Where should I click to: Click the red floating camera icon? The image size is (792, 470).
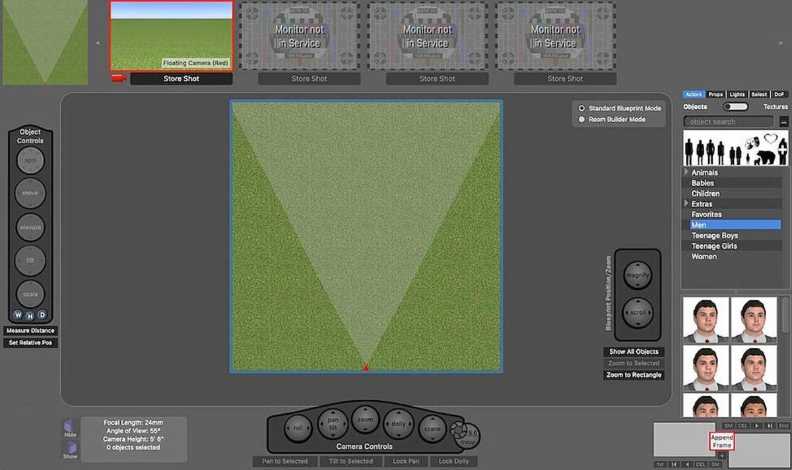click(x=119, y=79)
